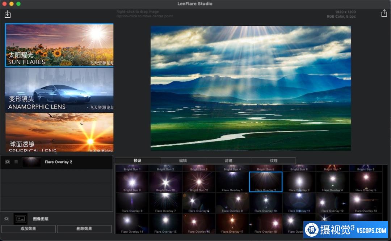
Task: Click the 1920 x 1200 image size text
Action: (345, 12)
